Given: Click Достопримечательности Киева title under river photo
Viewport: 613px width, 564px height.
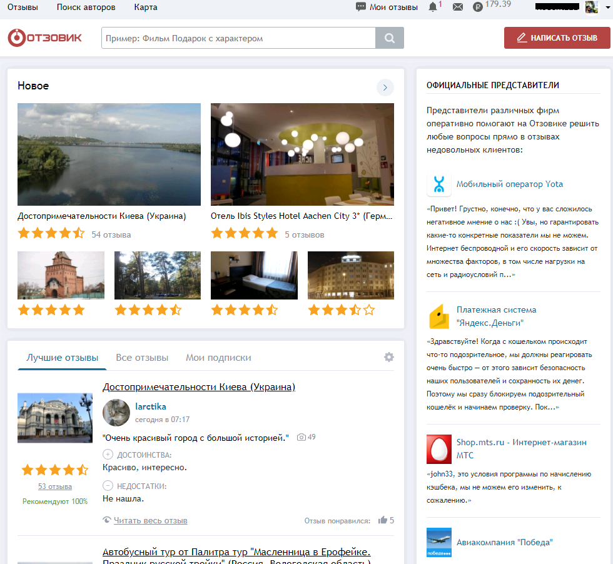Looking at the screenshot, I should 101,216.
